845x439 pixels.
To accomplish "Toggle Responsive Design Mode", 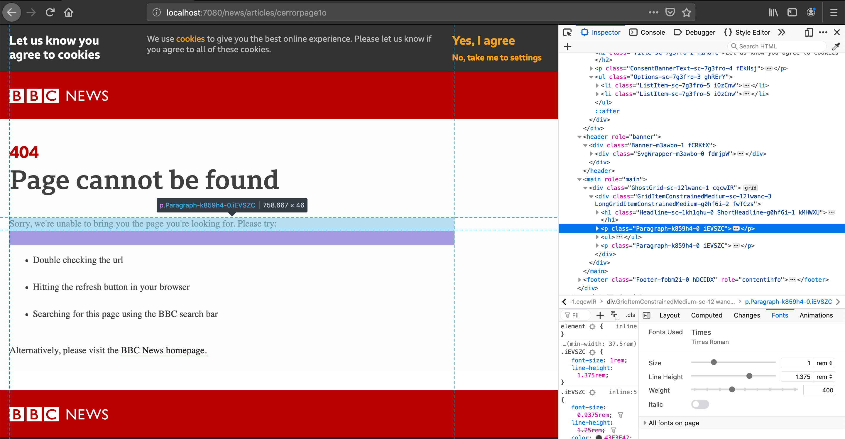I will 809,32.
